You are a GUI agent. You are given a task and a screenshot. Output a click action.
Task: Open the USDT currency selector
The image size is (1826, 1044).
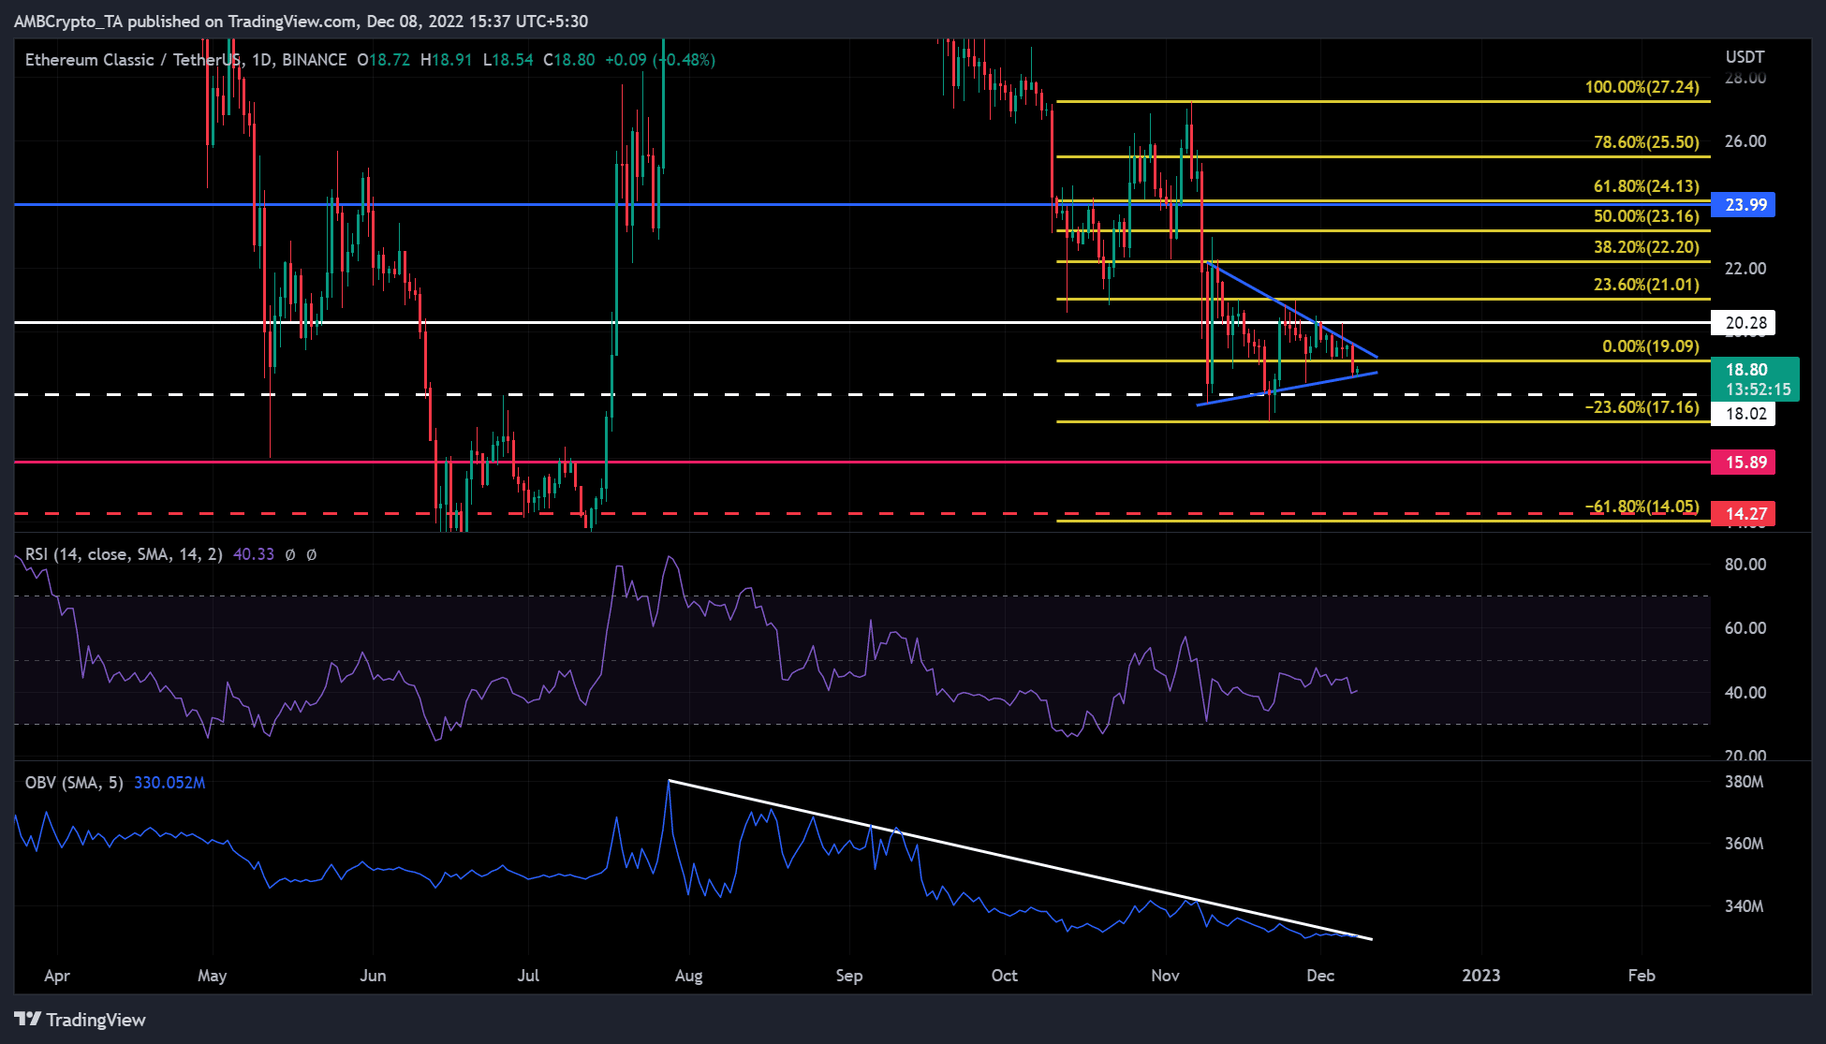pyautogui.click(x=1745, y=57)
